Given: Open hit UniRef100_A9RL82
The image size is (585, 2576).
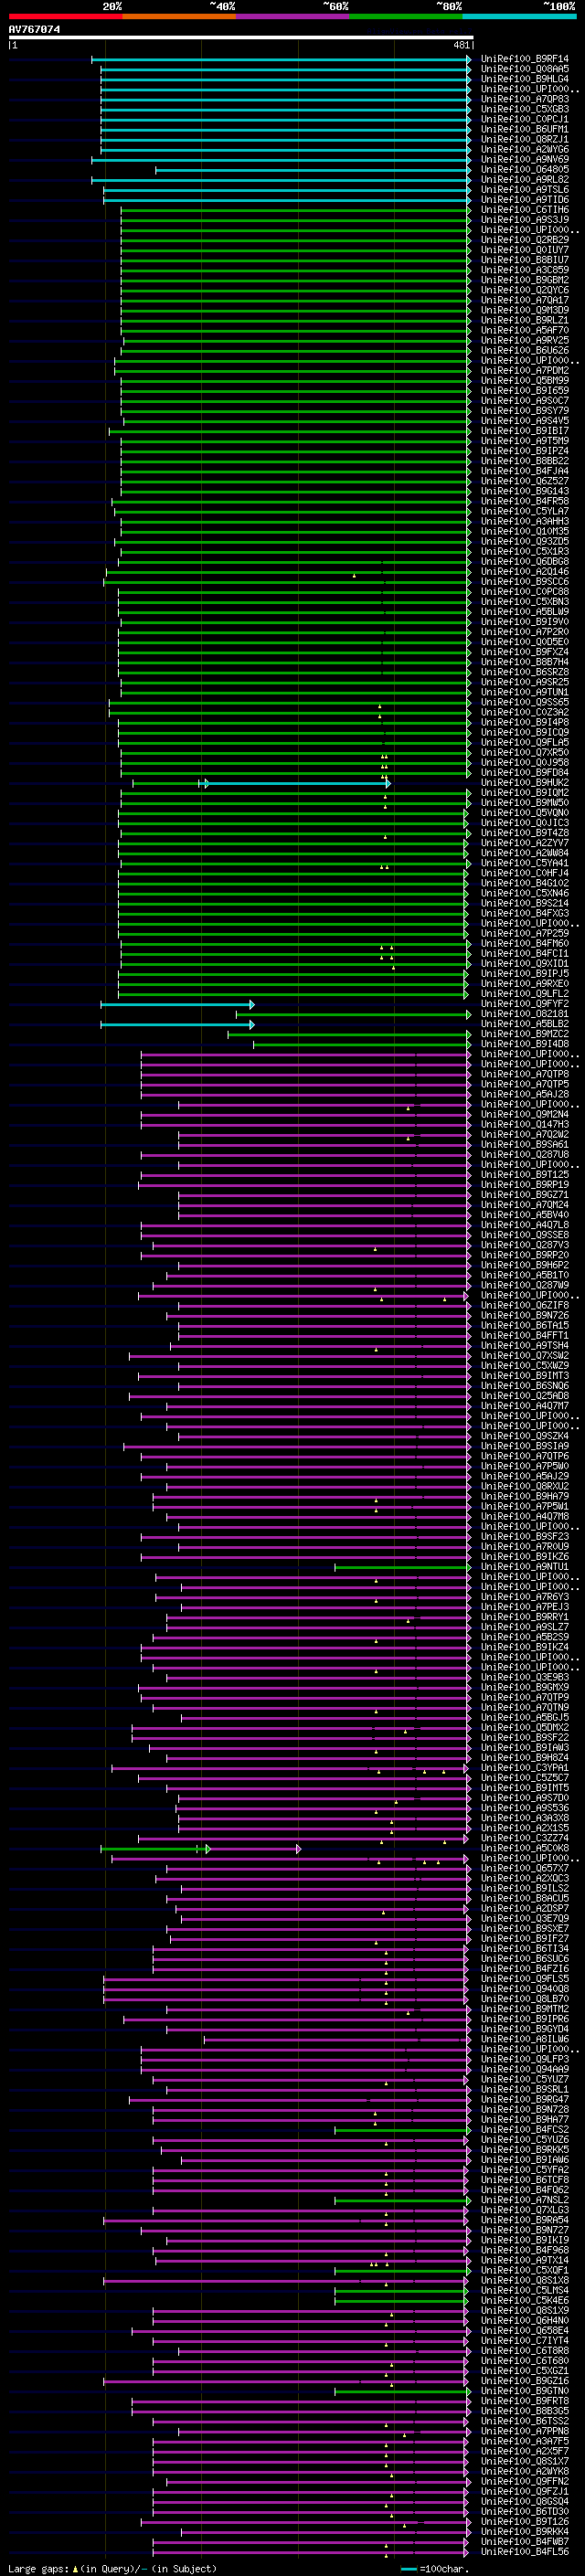Looking at the screenshot, I should tap(525, 179).
